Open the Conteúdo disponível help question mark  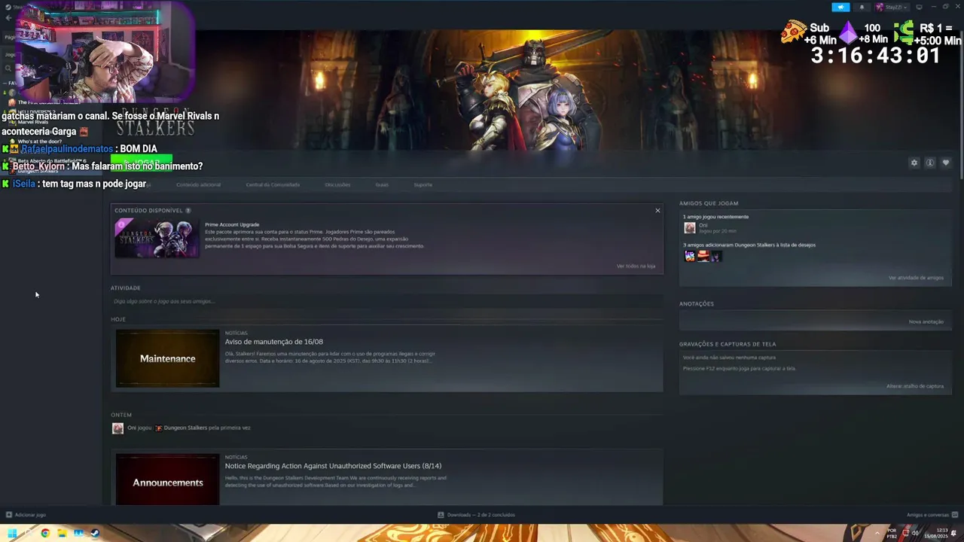coord(188,211)
